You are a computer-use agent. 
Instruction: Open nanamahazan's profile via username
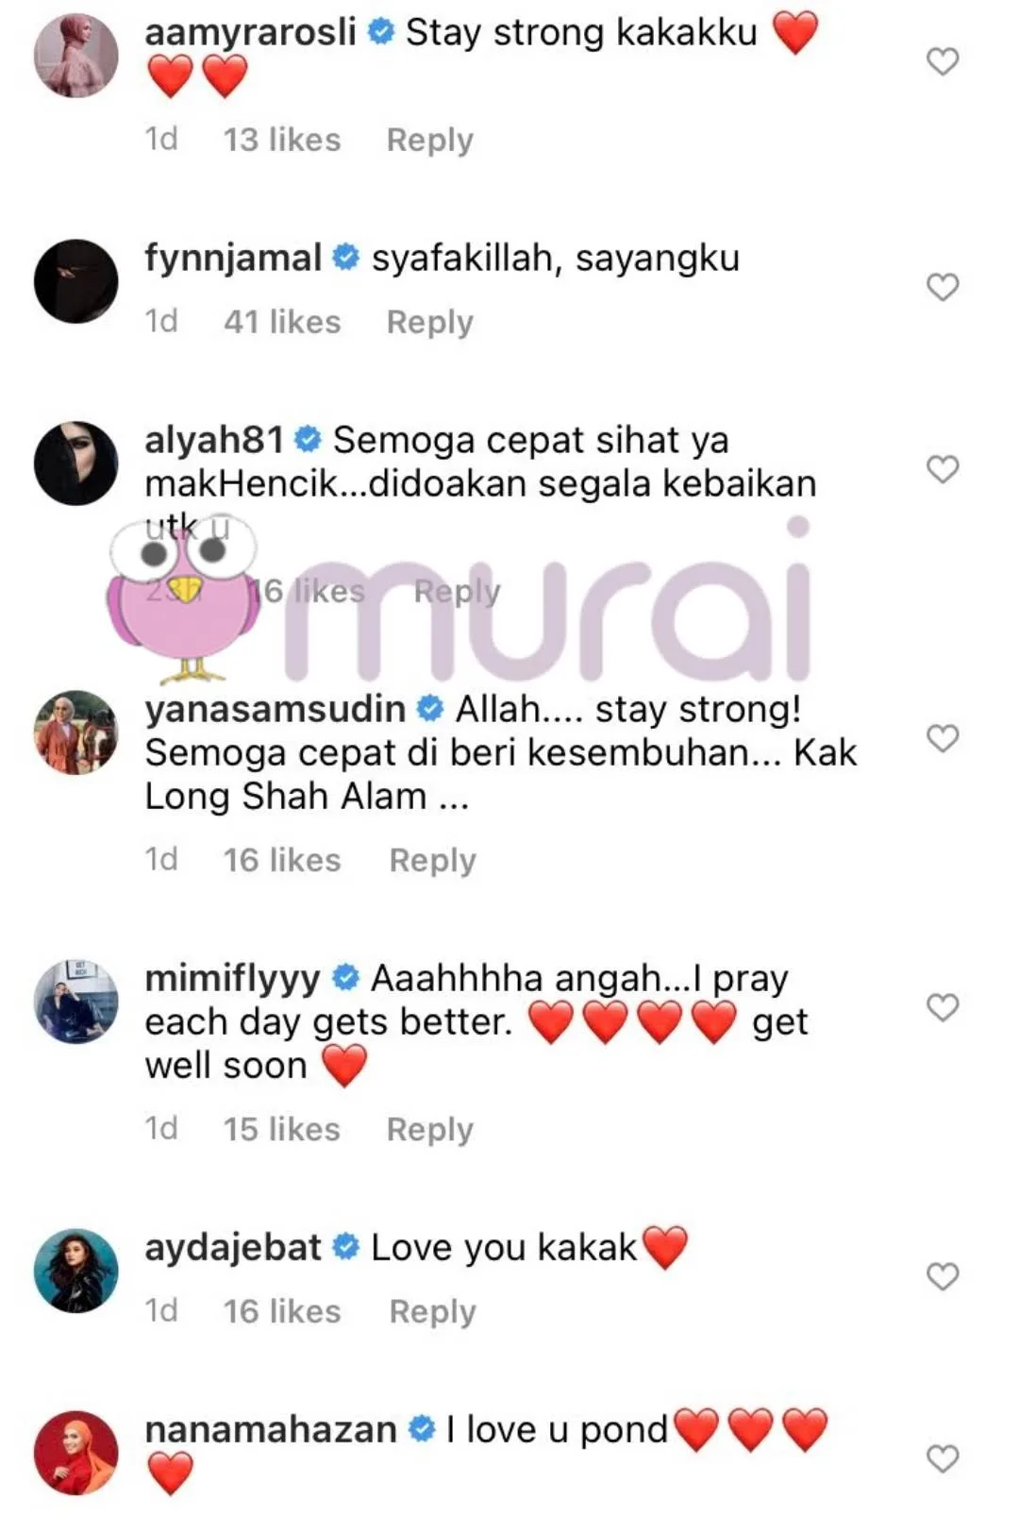point(271,1429)
